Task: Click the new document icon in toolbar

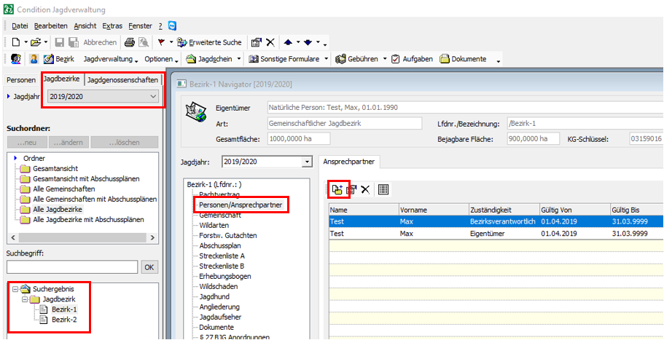Action: pyautogui.click(x=15, y=42)
